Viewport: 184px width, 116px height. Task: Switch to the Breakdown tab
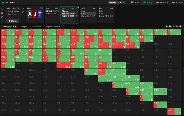click(36, 27)
